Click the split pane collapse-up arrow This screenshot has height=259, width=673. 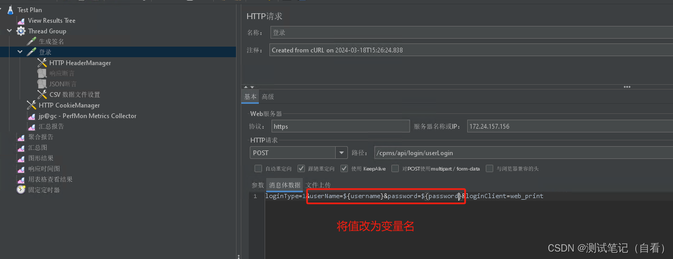246,87
